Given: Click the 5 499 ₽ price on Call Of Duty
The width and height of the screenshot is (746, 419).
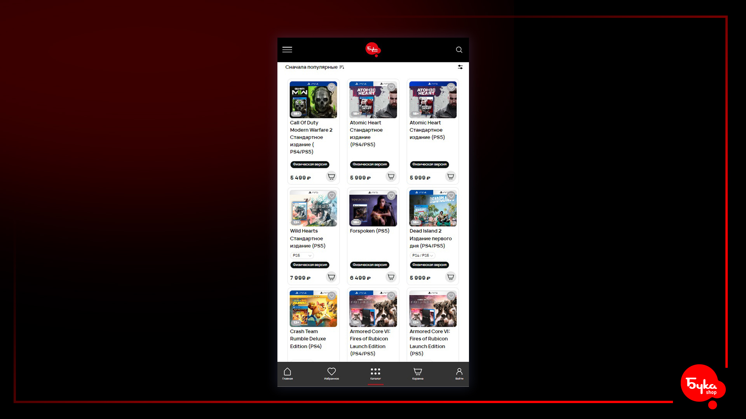Looking at the screenshot, I should (x=300, y=178).
